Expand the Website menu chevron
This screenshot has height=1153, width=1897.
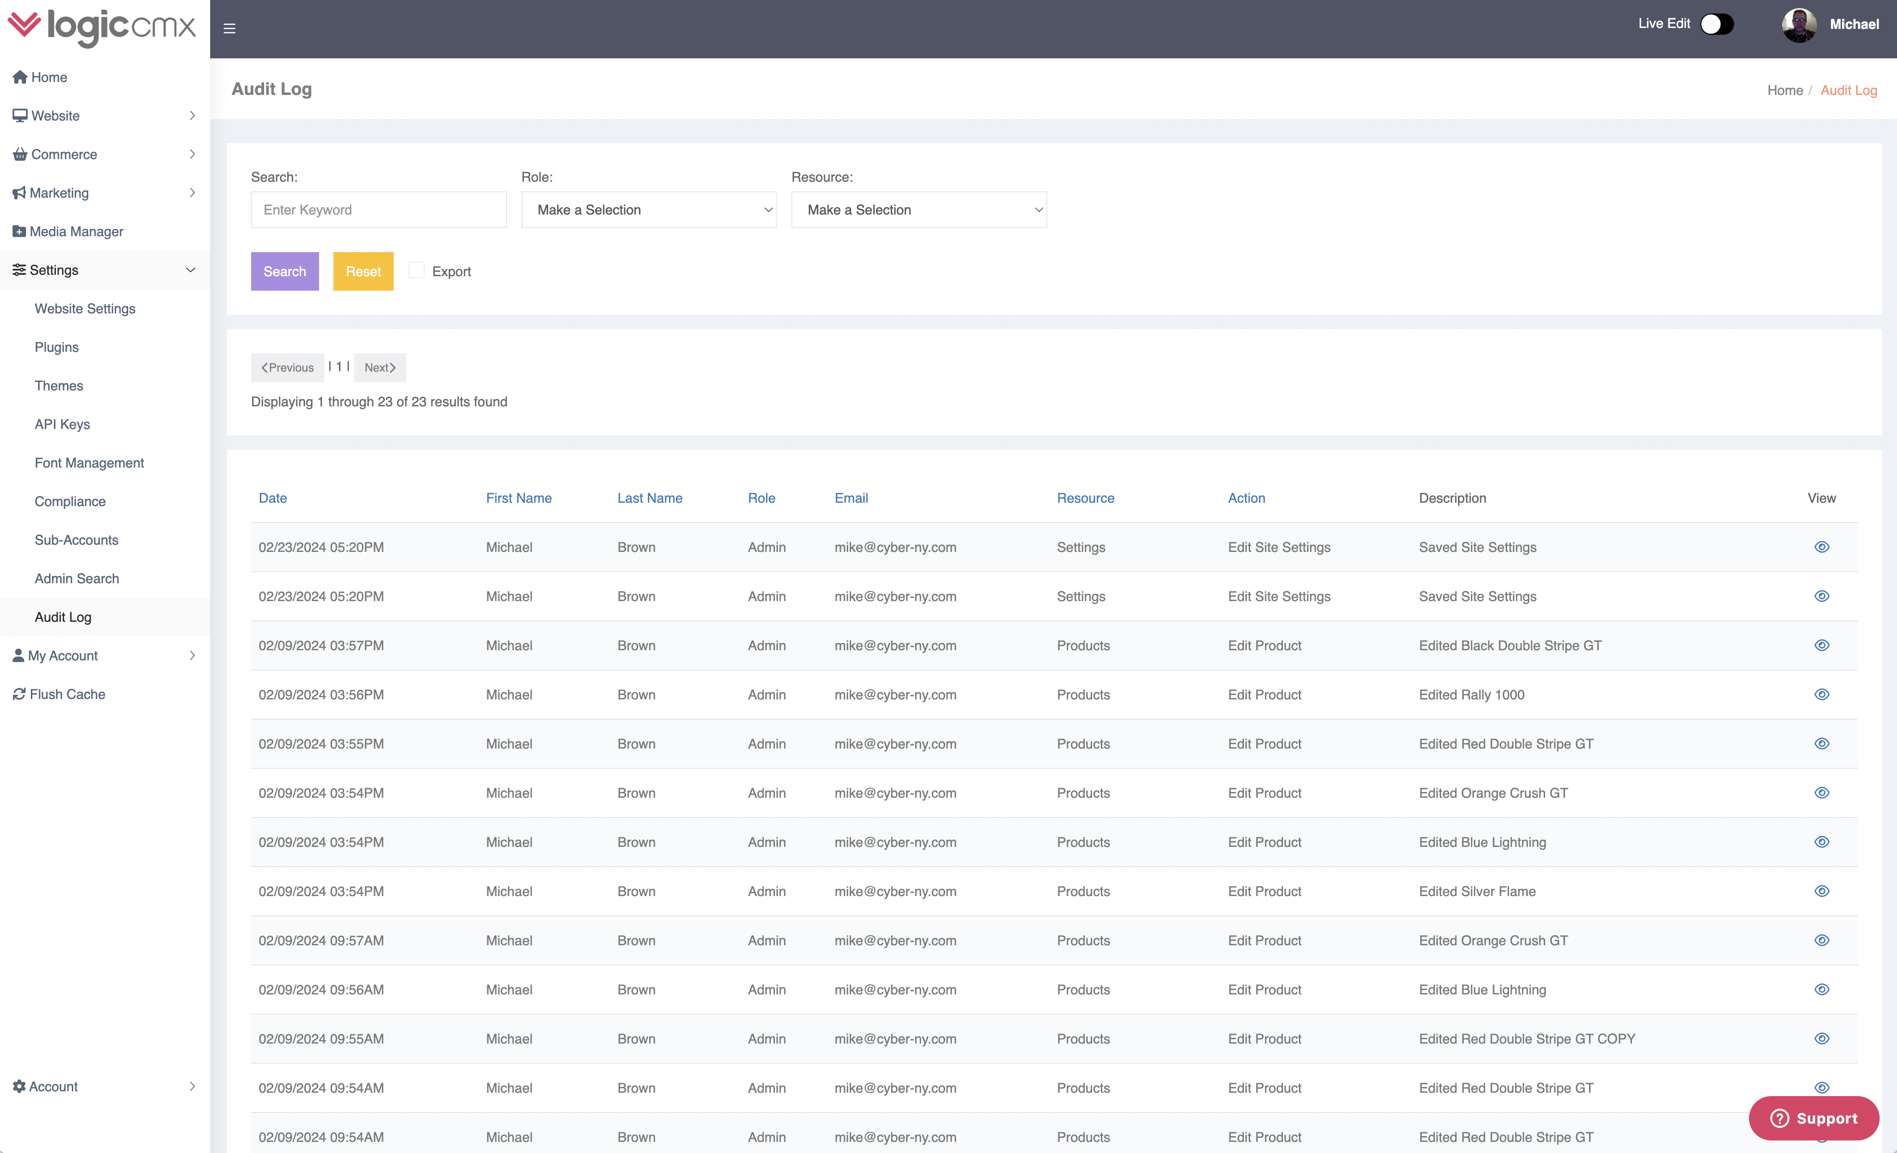point(192,116)
